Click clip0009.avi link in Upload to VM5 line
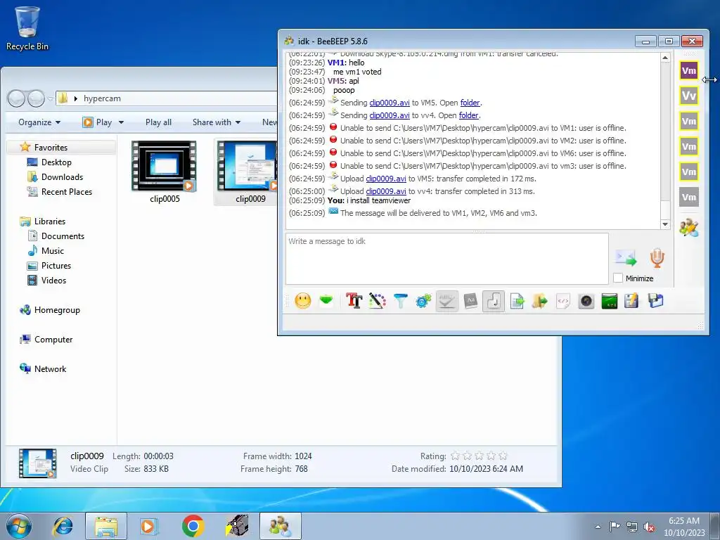The image size is (720, 540). point(386,179)
